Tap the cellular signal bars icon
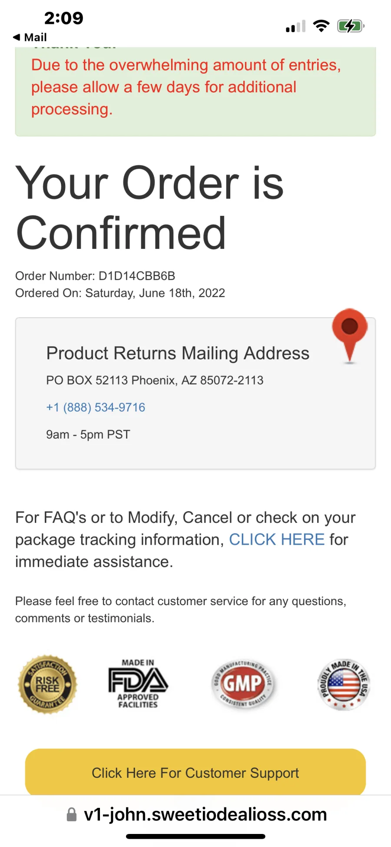Image resolution: width=391 pixels, height=847 pixels. (295, 27)
